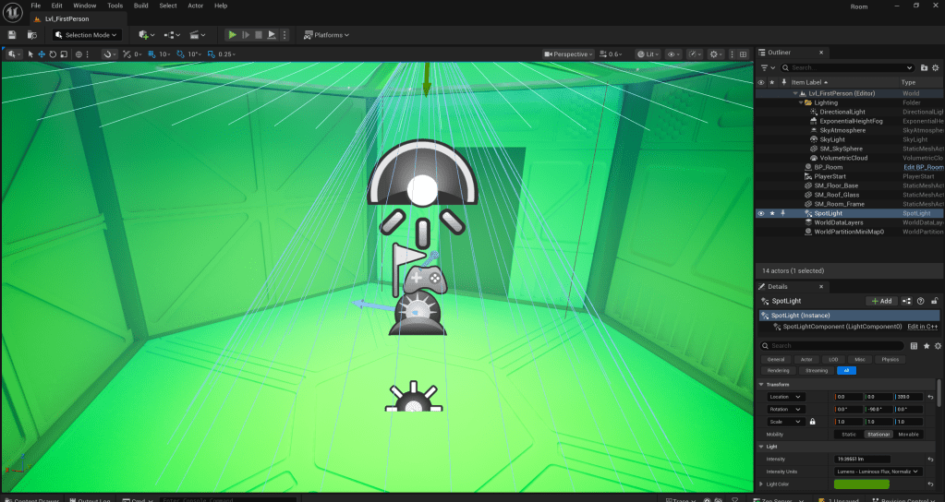The width and height of the screenshot is (945, 502).
Task: Open the Build menu
Action: coord(140,6)
